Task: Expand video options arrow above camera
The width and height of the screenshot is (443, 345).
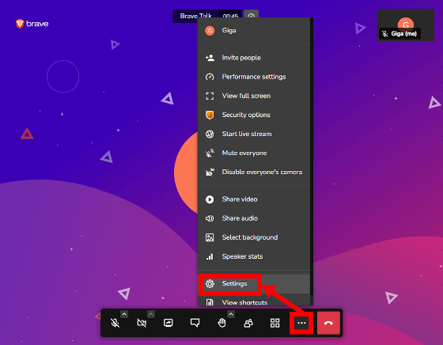Action: pos(151,314)
